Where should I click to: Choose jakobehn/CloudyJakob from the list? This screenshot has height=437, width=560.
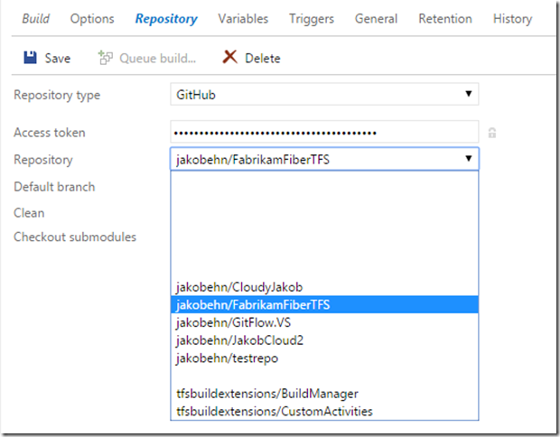click(324, 287)
